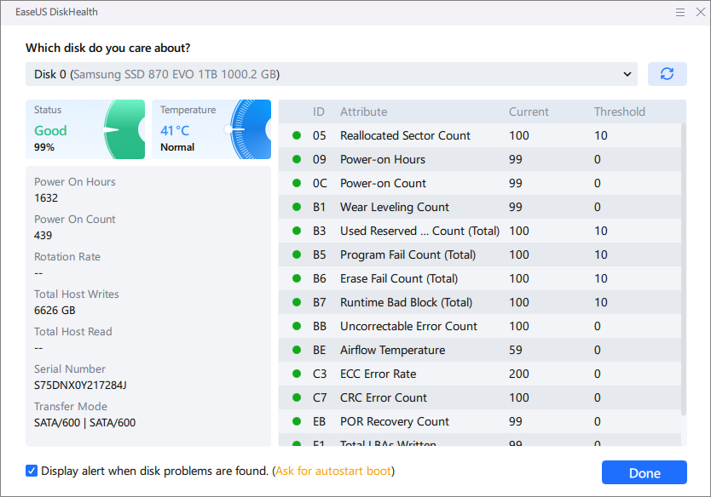Click the SMART table vertical scrollbar
Screen dimensions: 711x497
click(x=684, y=269)
